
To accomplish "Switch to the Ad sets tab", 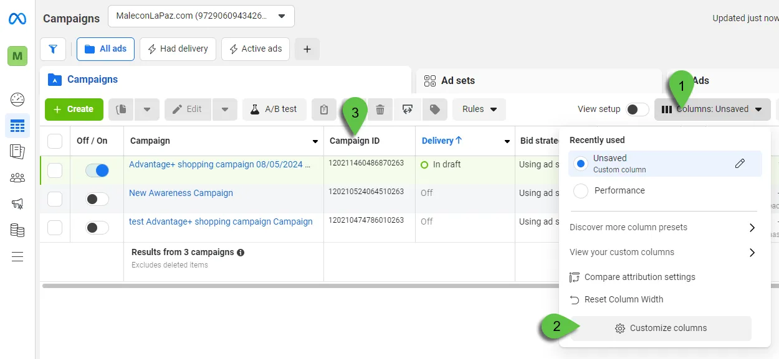I will pos(539,80).
